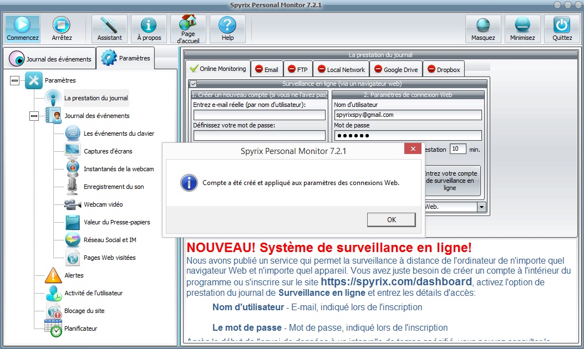
Task: Hide the program using Masquez
Action: pos(483,29)
